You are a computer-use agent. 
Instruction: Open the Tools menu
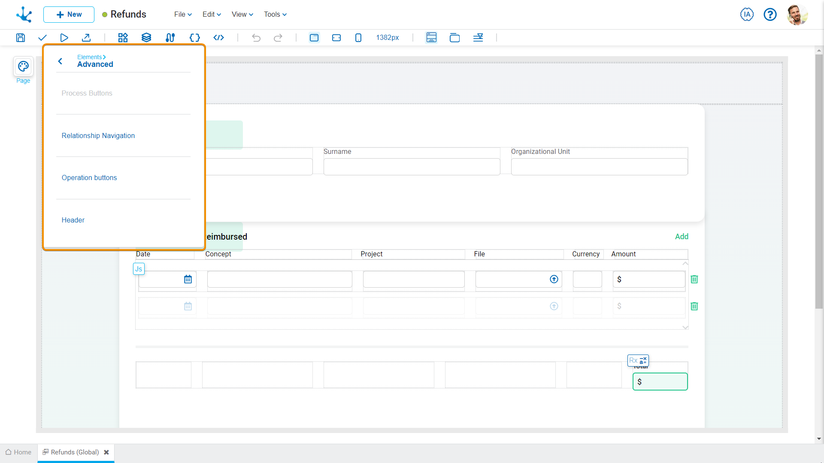(275, 14)
